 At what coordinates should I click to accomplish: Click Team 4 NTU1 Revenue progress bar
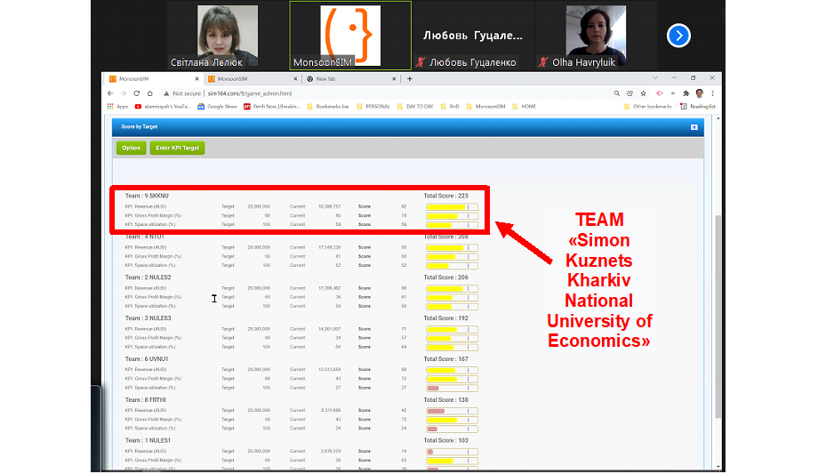point(452,248)
